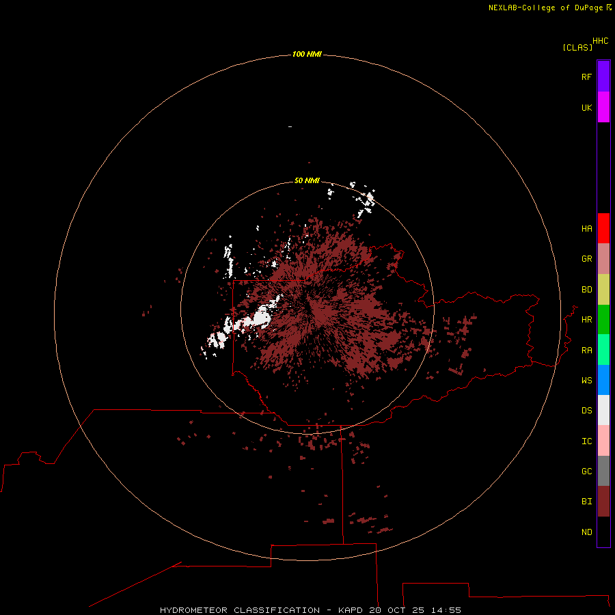Click the radar site center of the echoes
The width and height of the screenshot is (615, 615).
click(308, 308)
